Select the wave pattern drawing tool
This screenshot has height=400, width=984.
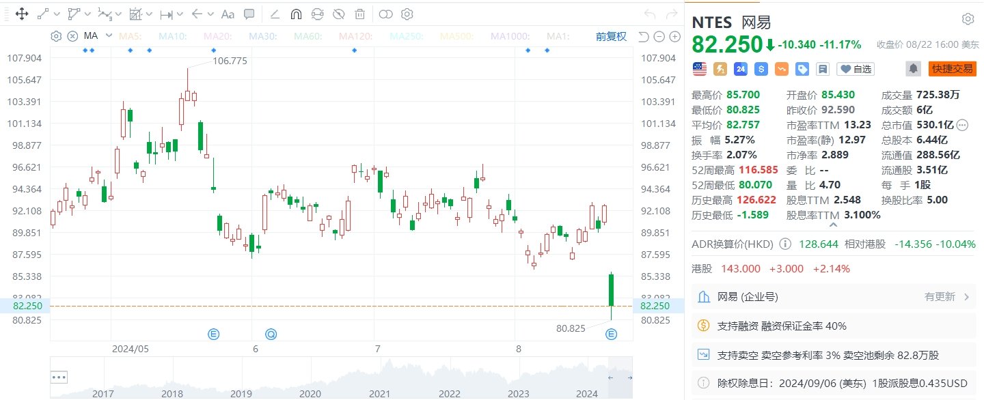[105, 14]
